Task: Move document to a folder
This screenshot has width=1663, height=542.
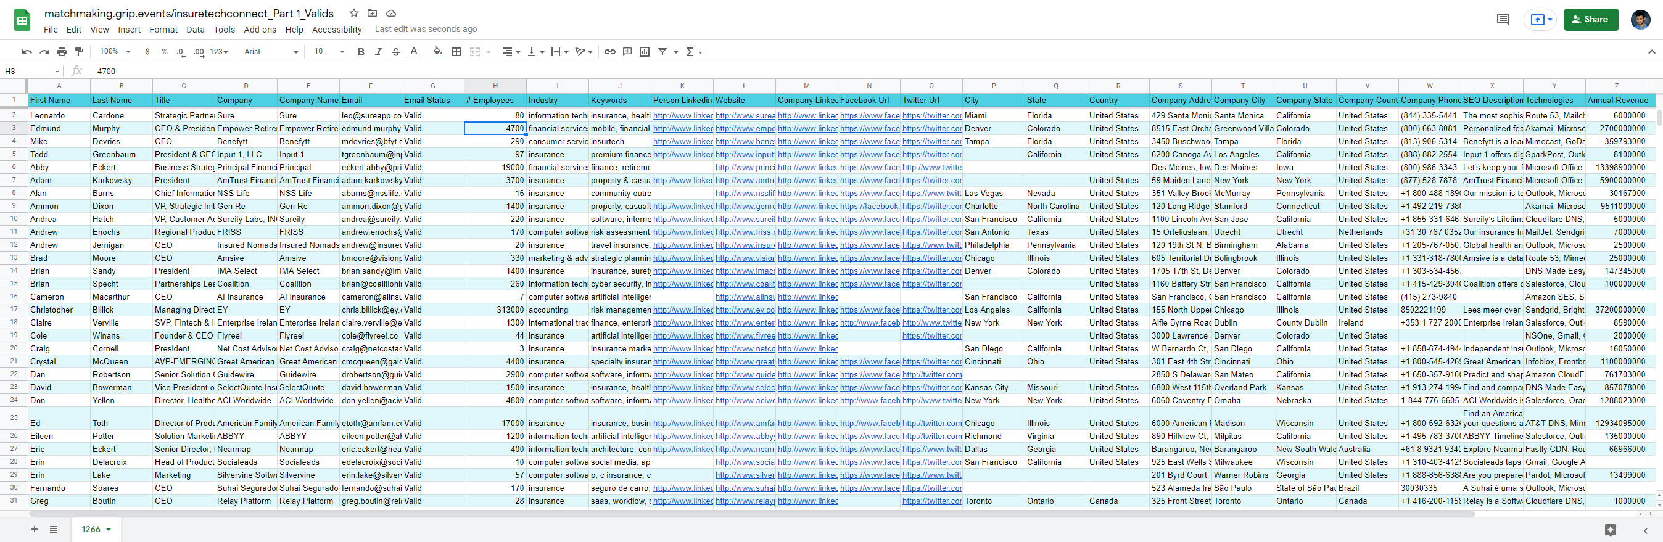Action: click(373, 13)
